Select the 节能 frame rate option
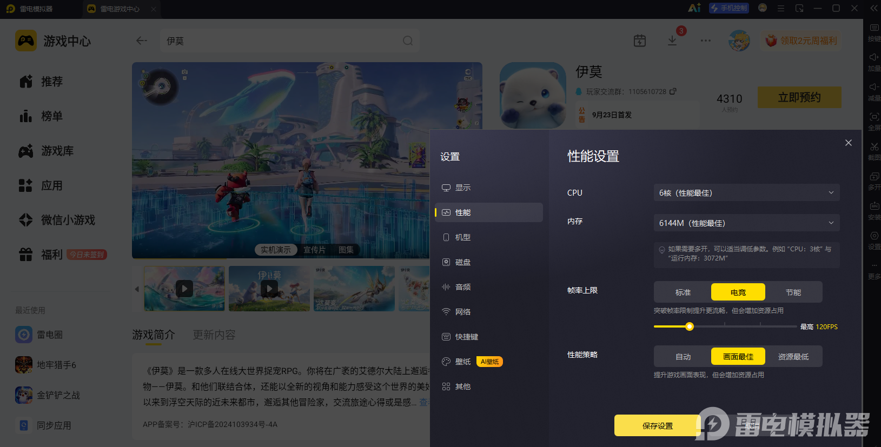 pyautogui.click(x=793, y=292)
